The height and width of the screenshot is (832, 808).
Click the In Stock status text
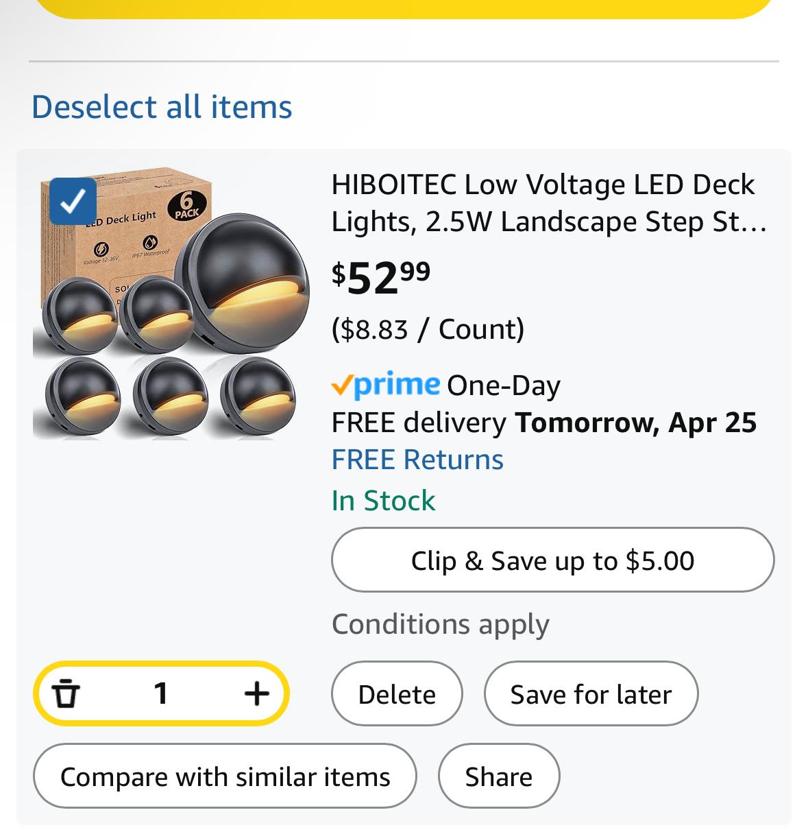pyautogui.click(x=383, y=501)
